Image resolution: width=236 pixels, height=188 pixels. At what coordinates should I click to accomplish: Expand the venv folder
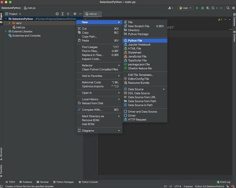(x=10, y=23)
